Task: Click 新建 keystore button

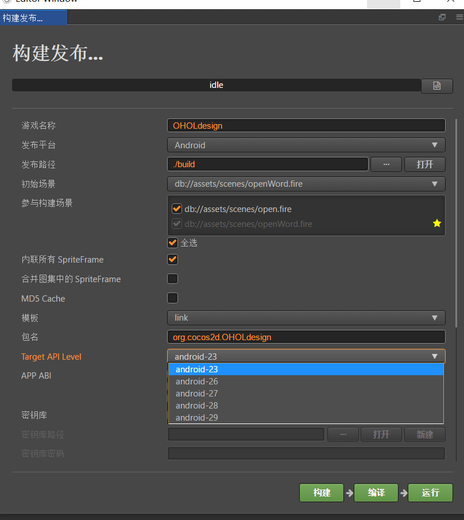Action: [x=425, y=434]
